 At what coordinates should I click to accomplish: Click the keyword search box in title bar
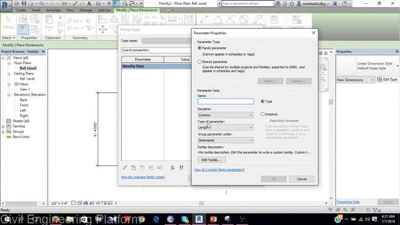[247, 4]
